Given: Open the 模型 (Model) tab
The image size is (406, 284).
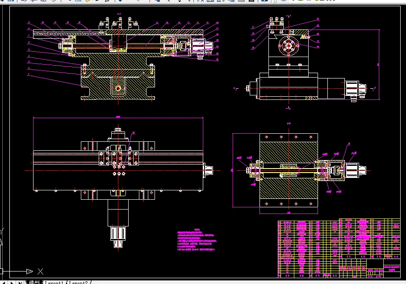Looking at the screenshot, I should tap(34, 282).
